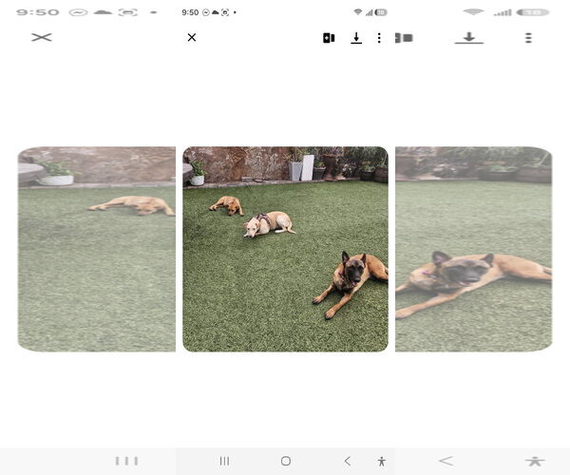Tap the sharp Wi-Fi status icon
Image resolution: width=570 pixels, height=475 pixels.
point(358,12)
